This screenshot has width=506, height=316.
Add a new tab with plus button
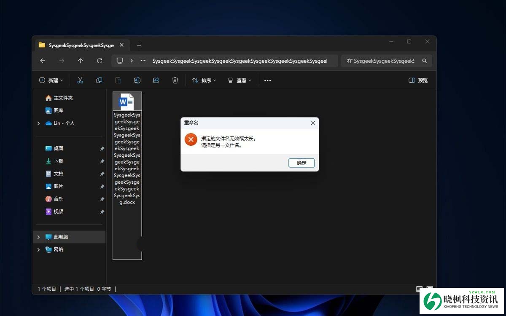click(x=139, y=45)
